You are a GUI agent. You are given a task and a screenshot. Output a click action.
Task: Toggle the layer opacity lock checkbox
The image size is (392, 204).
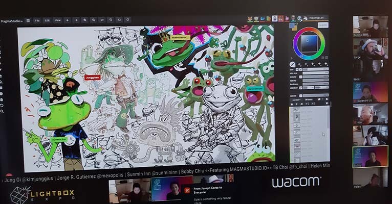click(x=300, y=96)
